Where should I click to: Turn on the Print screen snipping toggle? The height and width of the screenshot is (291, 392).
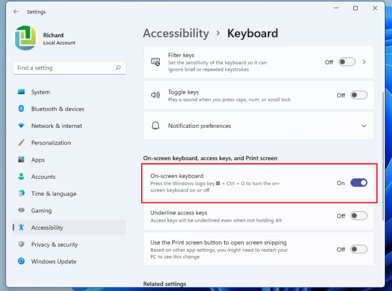pos(358,250)
